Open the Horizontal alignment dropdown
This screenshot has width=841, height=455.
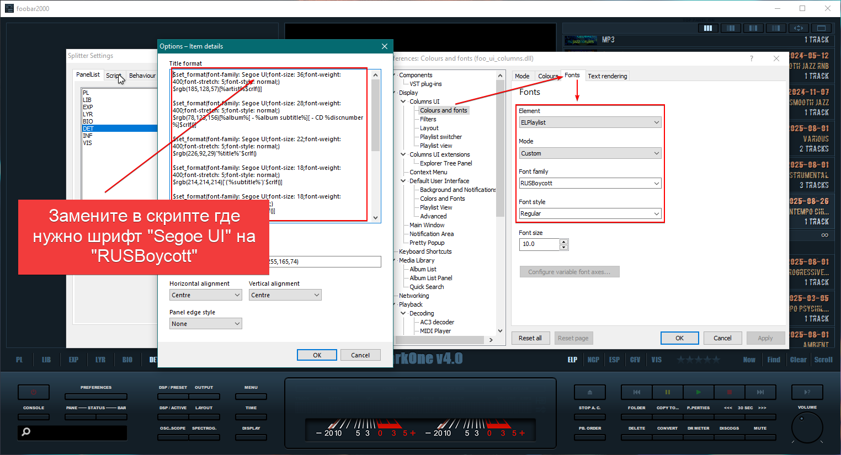coord(206,295)
